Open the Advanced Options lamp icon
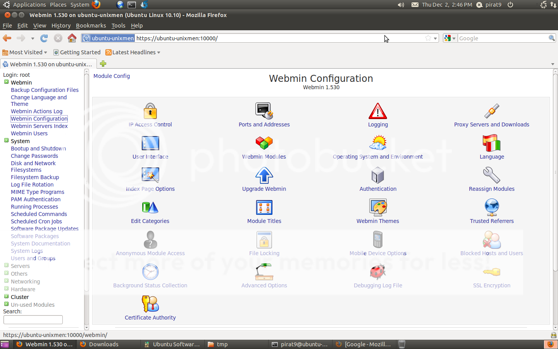 (x=264, y=272)
